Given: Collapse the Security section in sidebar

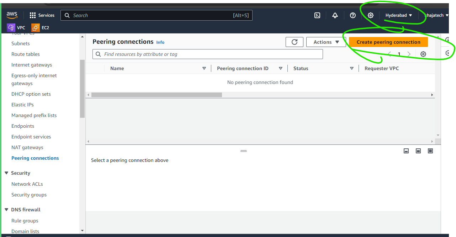Looking at the screenshot, I should click(6, 173).
